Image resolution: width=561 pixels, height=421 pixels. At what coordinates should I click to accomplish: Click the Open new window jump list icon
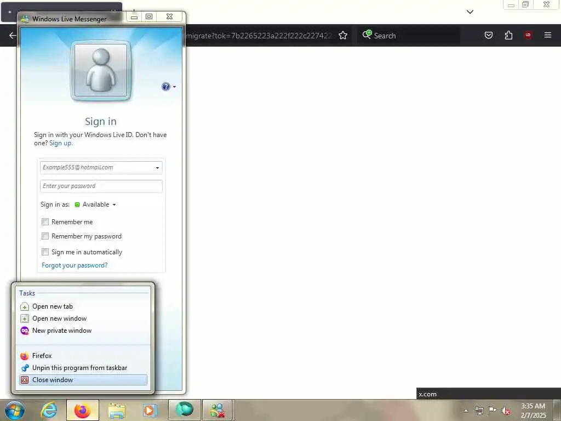click(x=25, y=318)
